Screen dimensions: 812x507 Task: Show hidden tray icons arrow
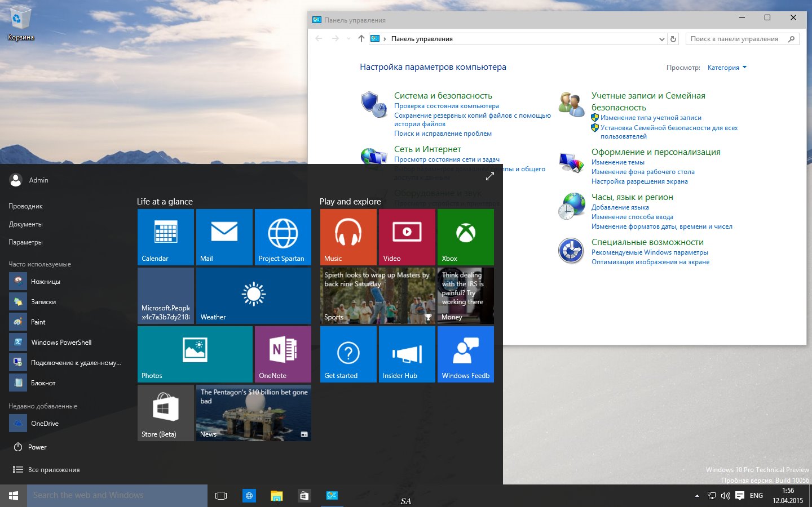pyautogui.click(x=697, y=496)
